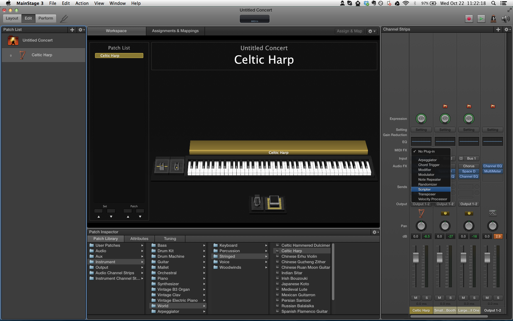
Task: Switch to Perform mode
Action: [46, 18]
